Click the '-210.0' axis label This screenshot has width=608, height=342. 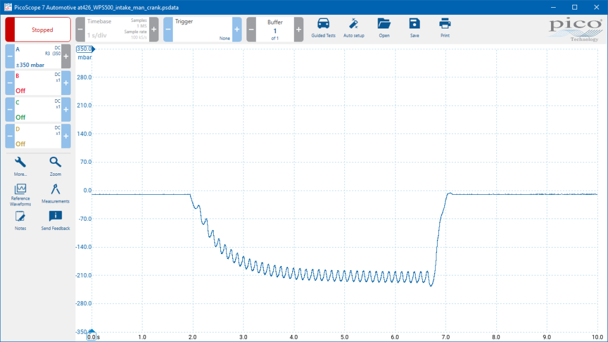(x=84, y=275)
